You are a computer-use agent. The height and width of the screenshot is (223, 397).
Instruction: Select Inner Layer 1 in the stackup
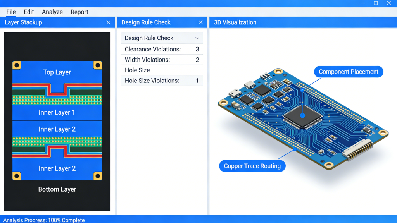tap(57, 112)
